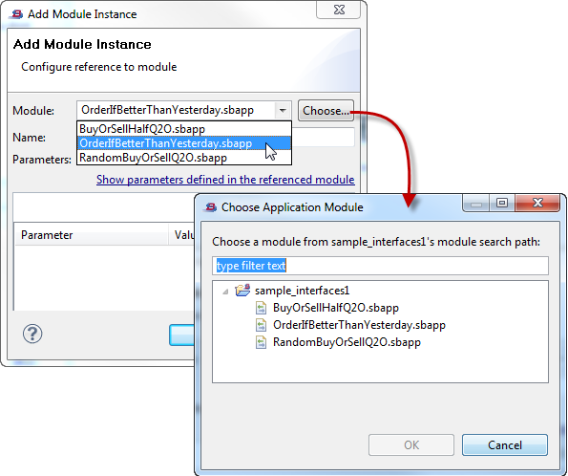
Task: Select the sample_interfaces1 tree item label
Action: click(x=302, y=291)
